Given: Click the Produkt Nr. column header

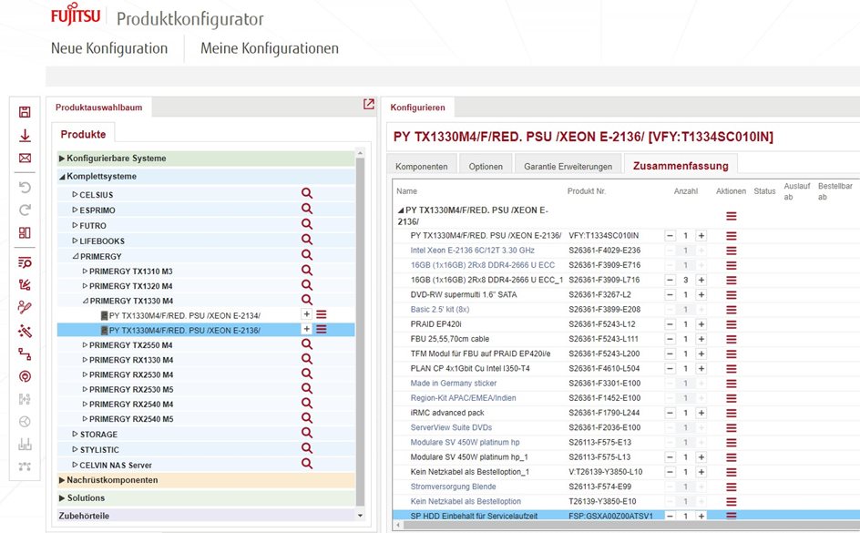Looking at the screenshot, I should pos(587,191).
